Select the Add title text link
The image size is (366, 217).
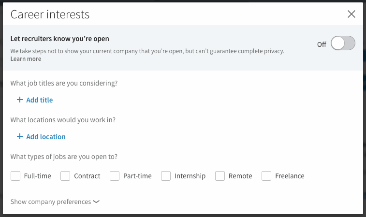coord(40,100)
